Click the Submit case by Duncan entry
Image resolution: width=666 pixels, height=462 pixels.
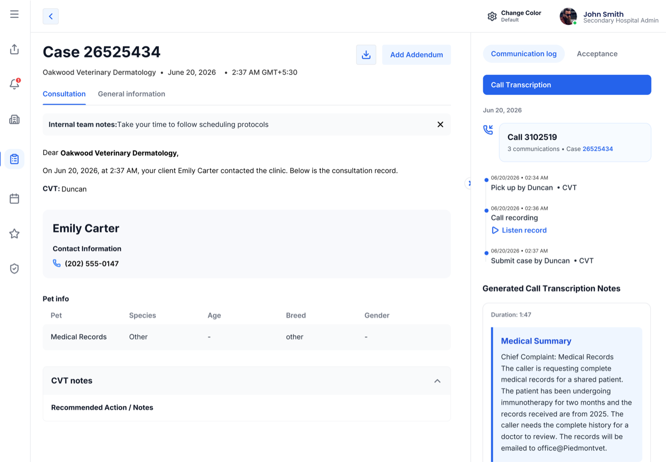pos(542,261)
